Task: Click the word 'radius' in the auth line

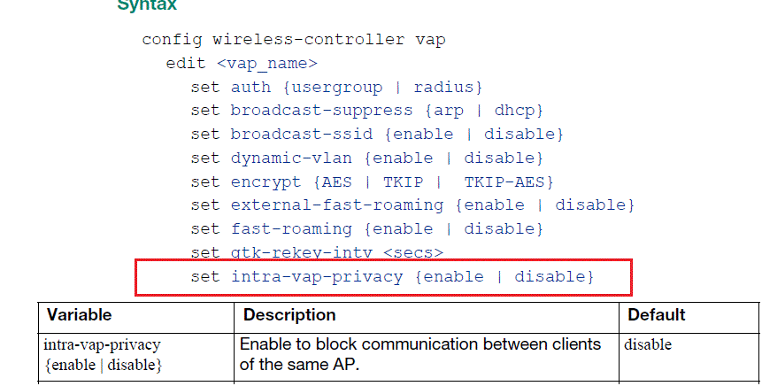Action: point(447,87)
